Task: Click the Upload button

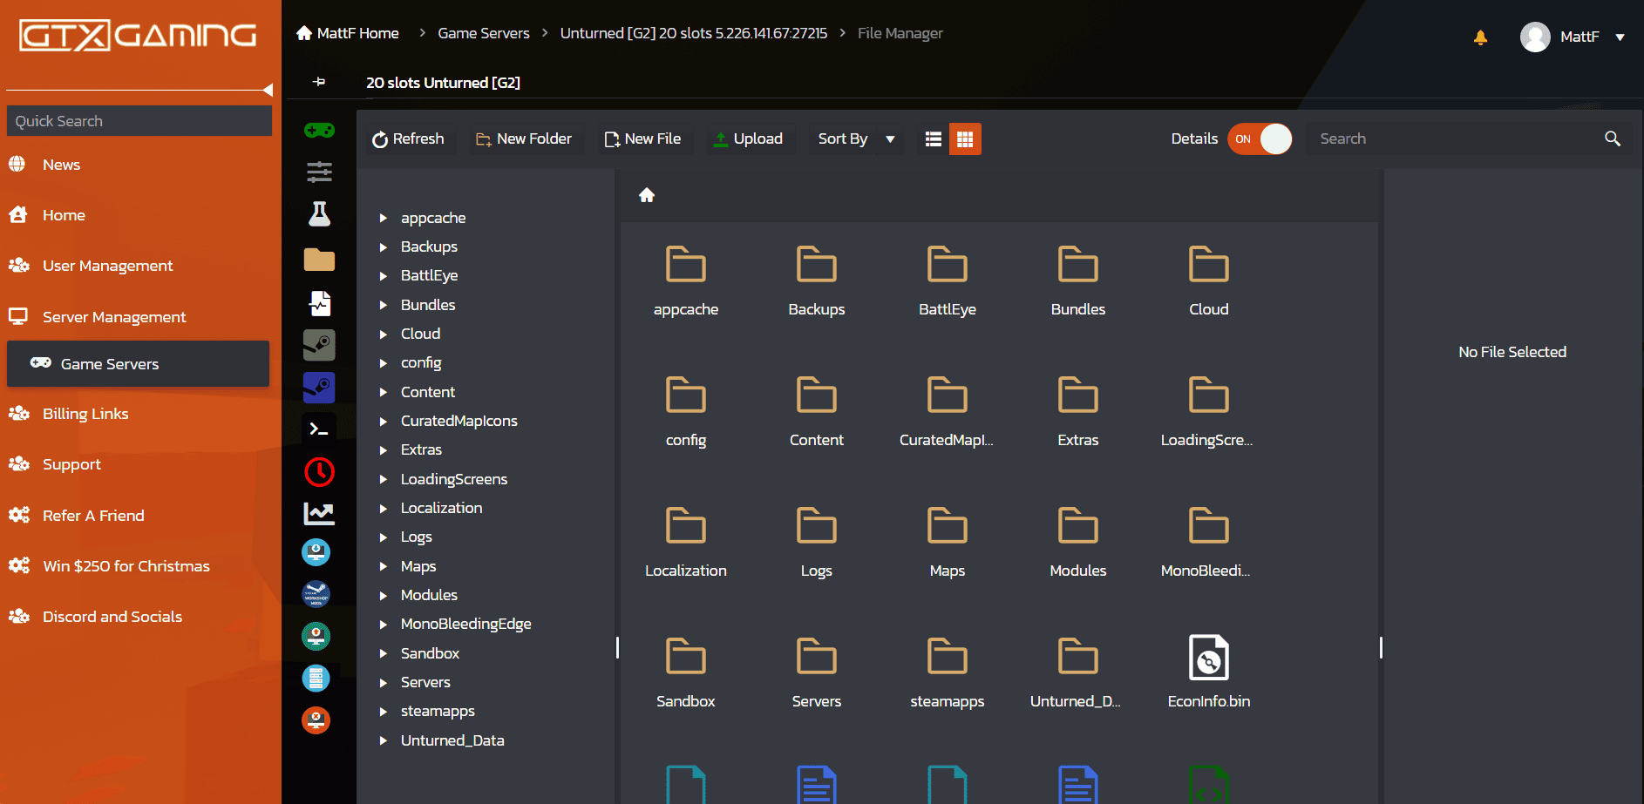Action: 748,139
